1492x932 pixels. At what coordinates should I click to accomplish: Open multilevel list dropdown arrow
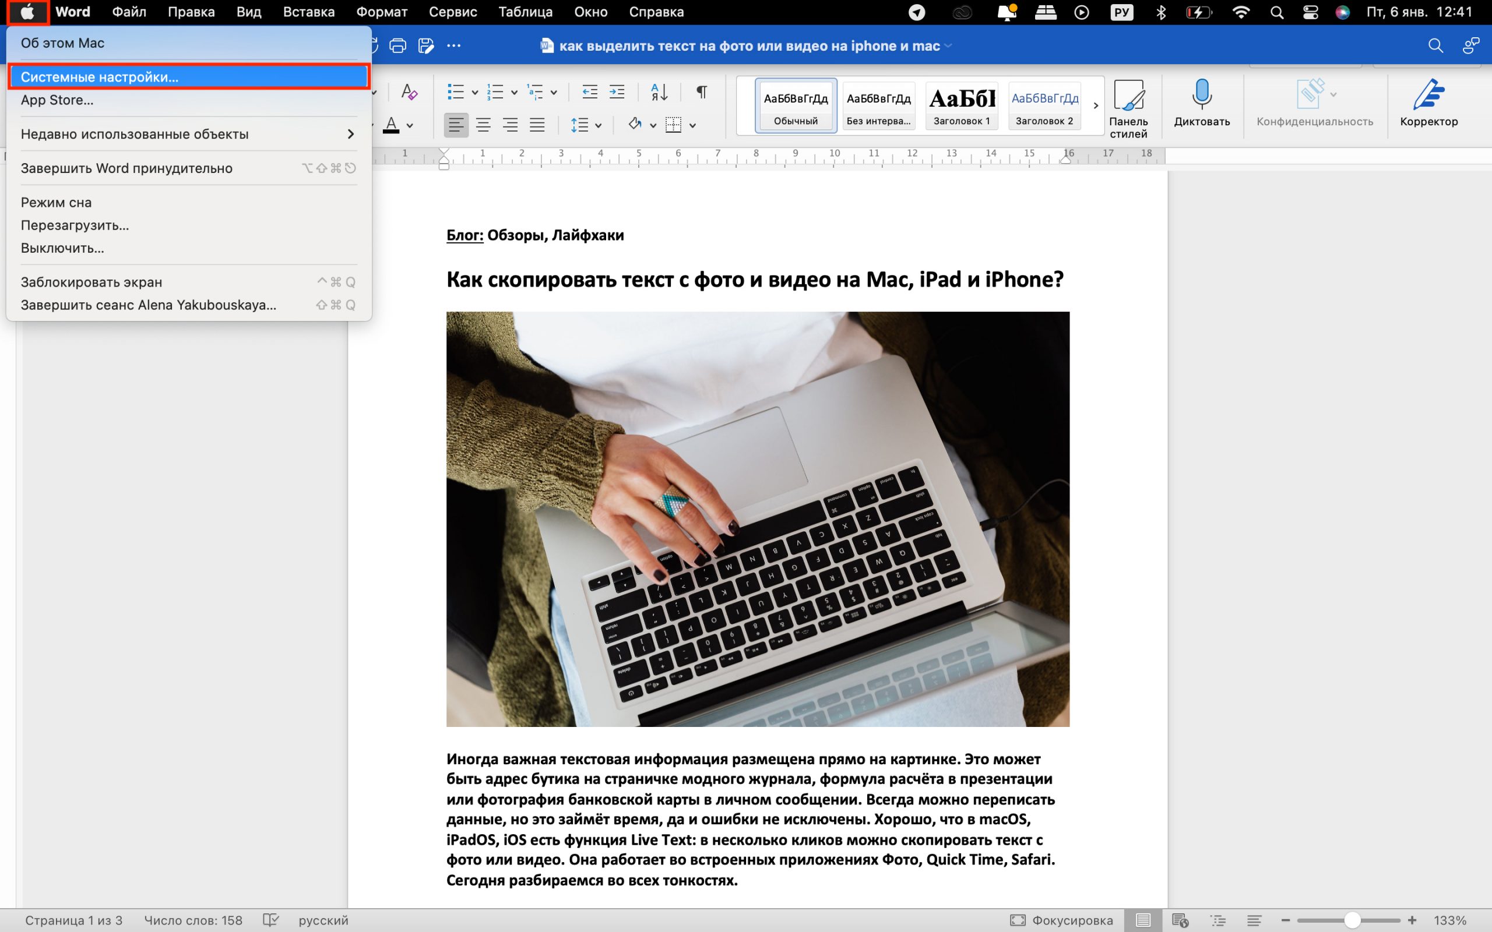coord(554,93)
